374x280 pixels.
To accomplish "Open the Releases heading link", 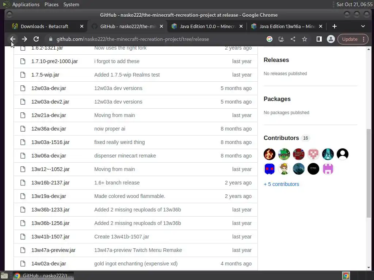I will coord(276,60).
